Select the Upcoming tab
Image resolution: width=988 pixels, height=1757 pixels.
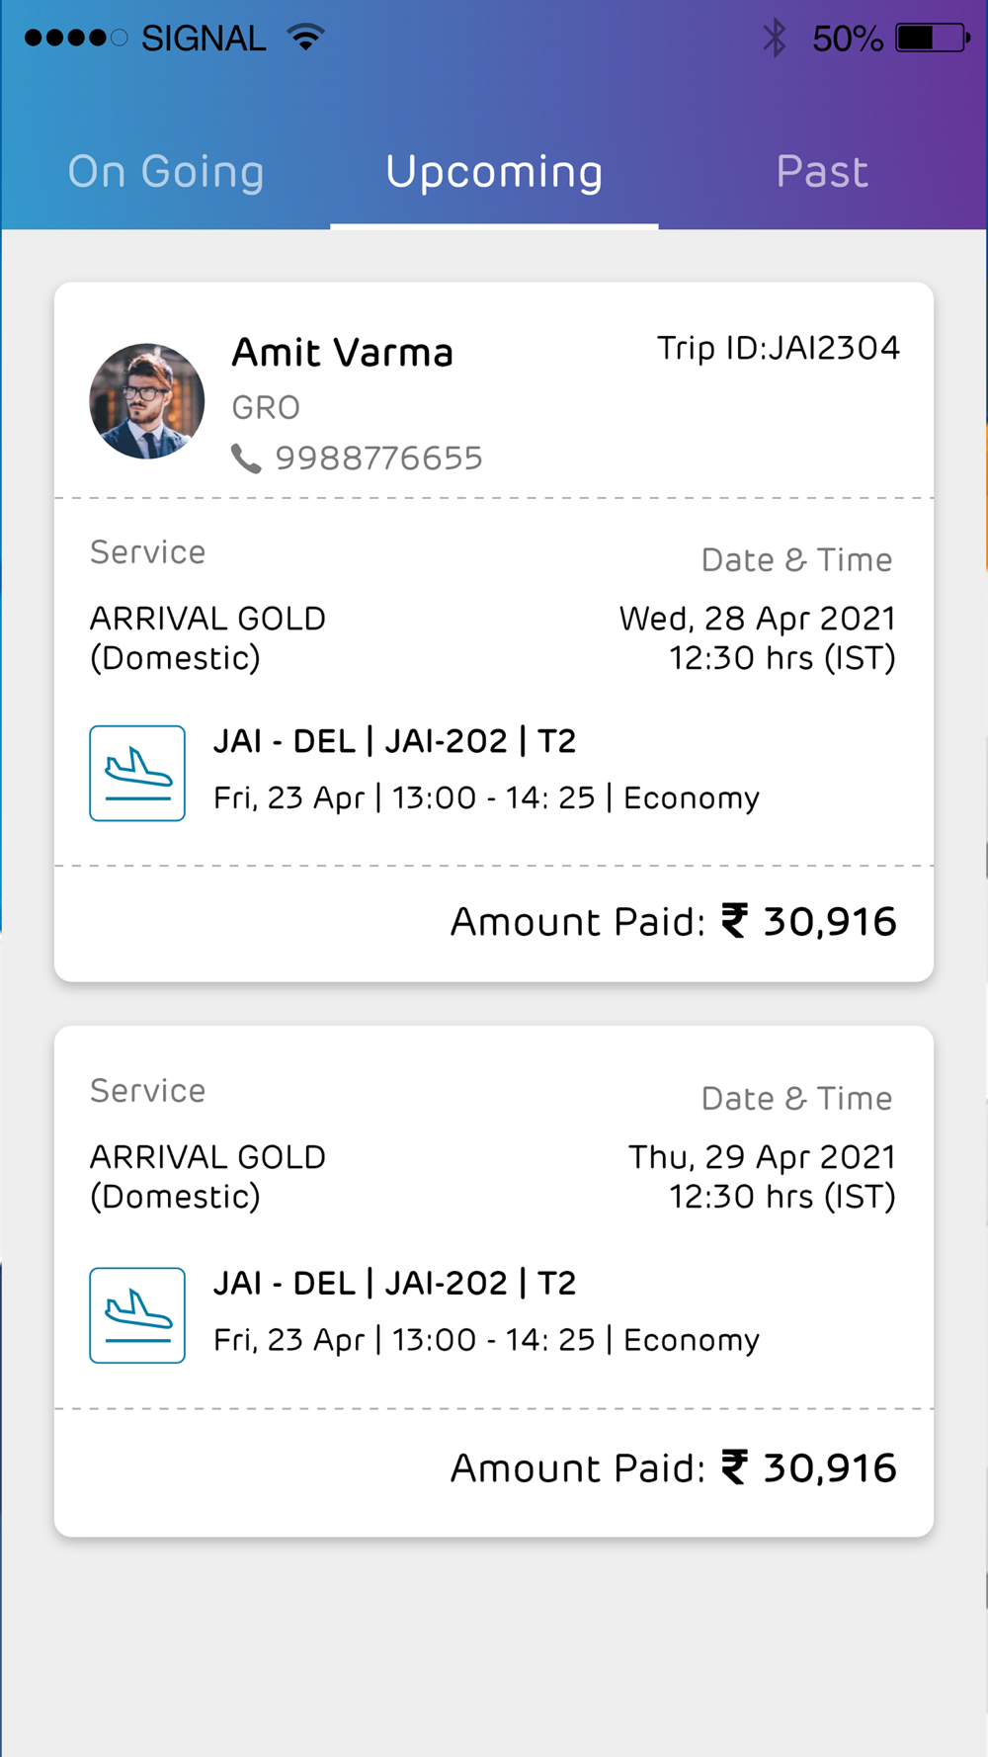494,172
